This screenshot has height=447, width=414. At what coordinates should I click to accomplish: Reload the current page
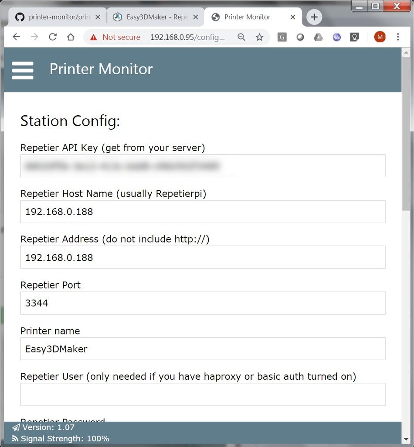[53, 37]
